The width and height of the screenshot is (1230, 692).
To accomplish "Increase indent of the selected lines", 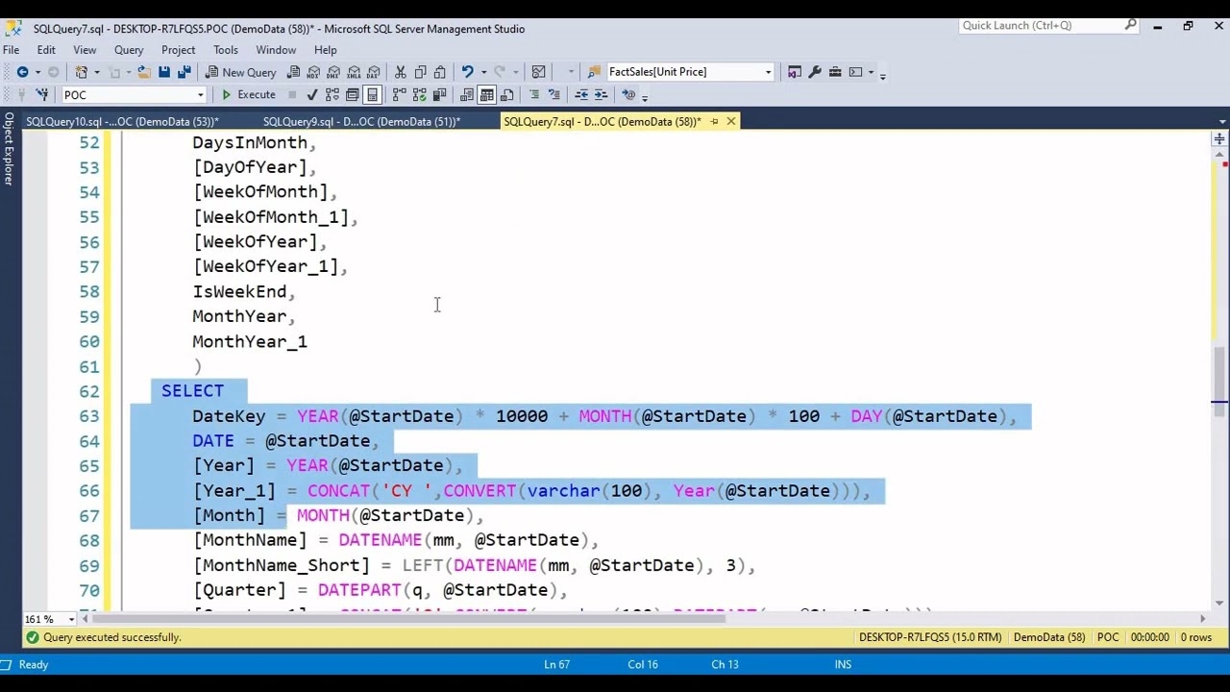I will coord(602,94).
